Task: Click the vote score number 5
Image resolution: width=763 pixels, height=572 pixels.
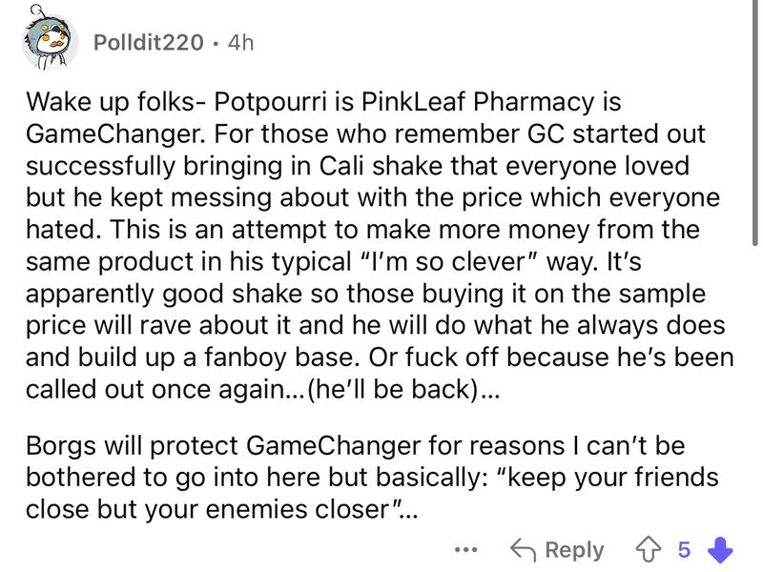Action: (x=683, y=550)
